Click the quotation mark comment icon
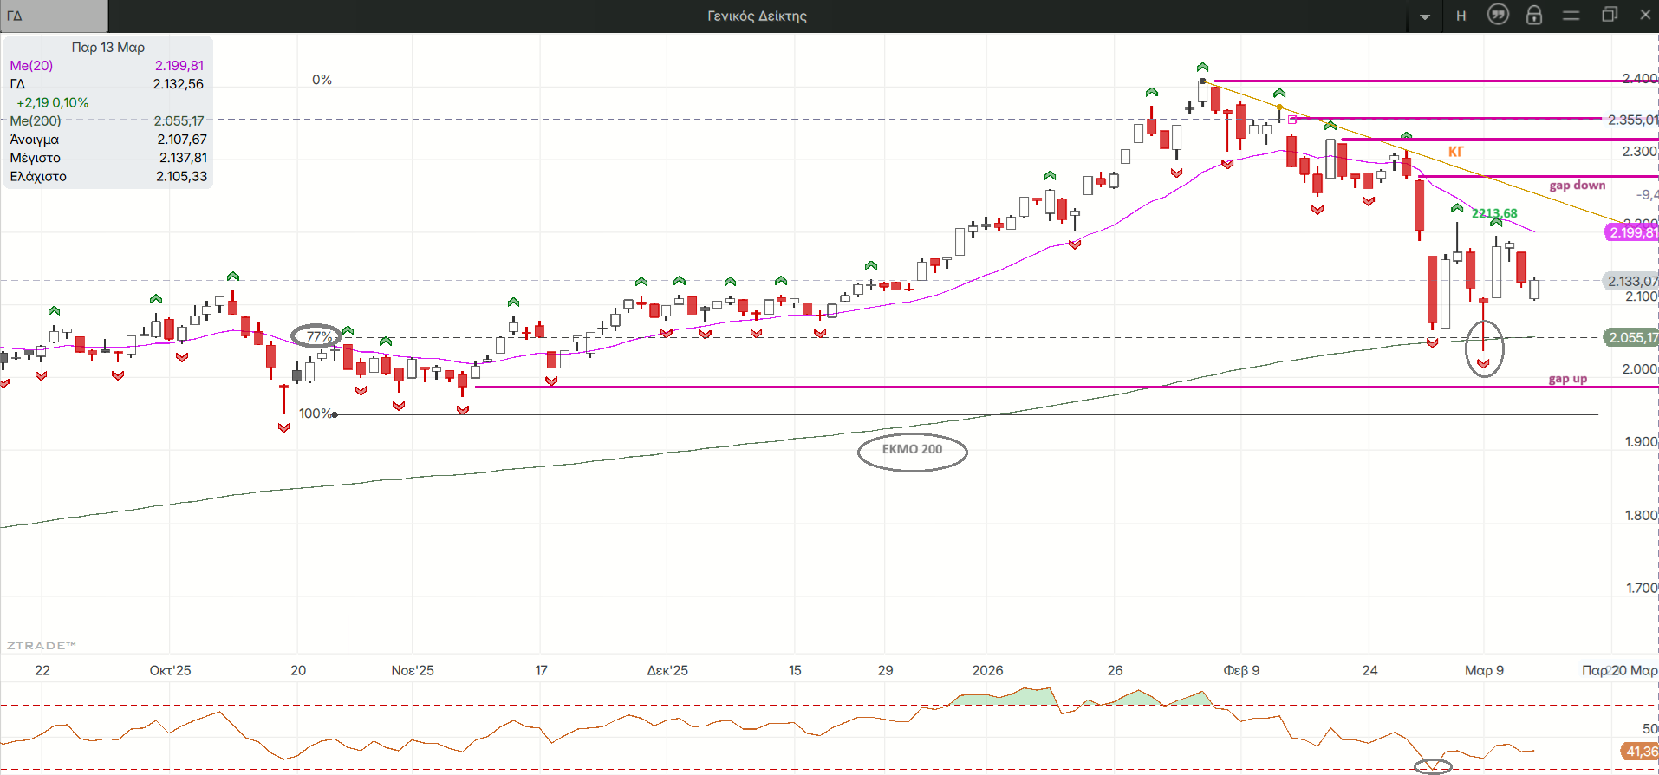Screen dimensions: 1659x775 1498,15
